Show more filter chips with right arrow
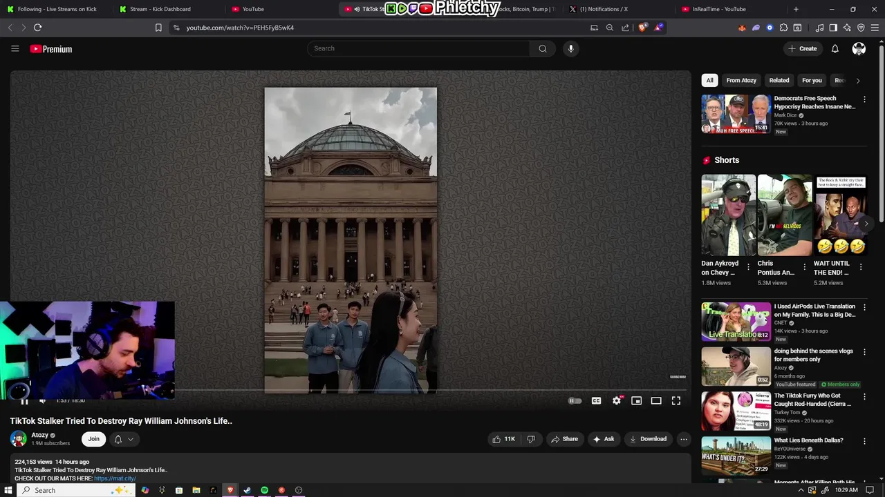Image resolution: width=885 pixels, height=497 pixels. 858,81
